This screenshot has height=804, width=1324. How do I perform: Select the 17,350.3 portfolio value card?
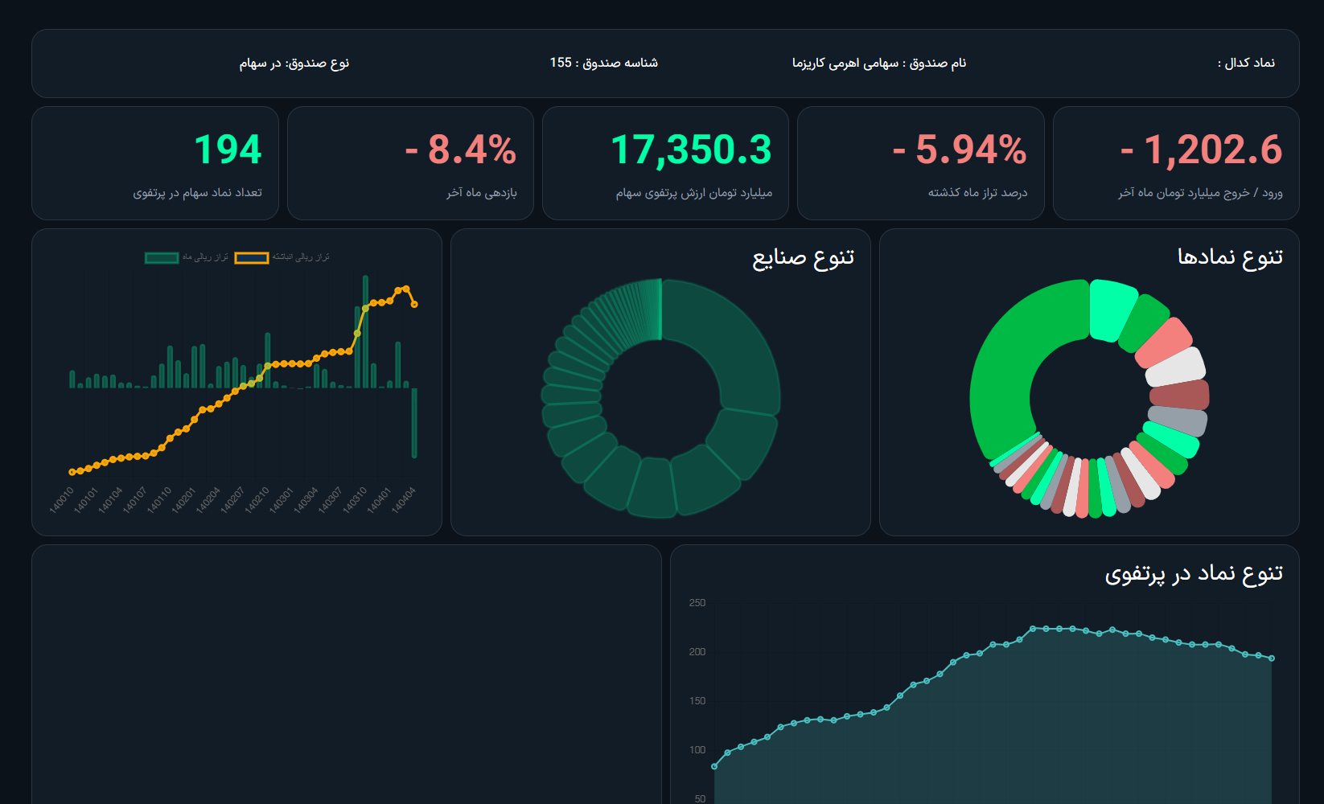coord(665,163)
